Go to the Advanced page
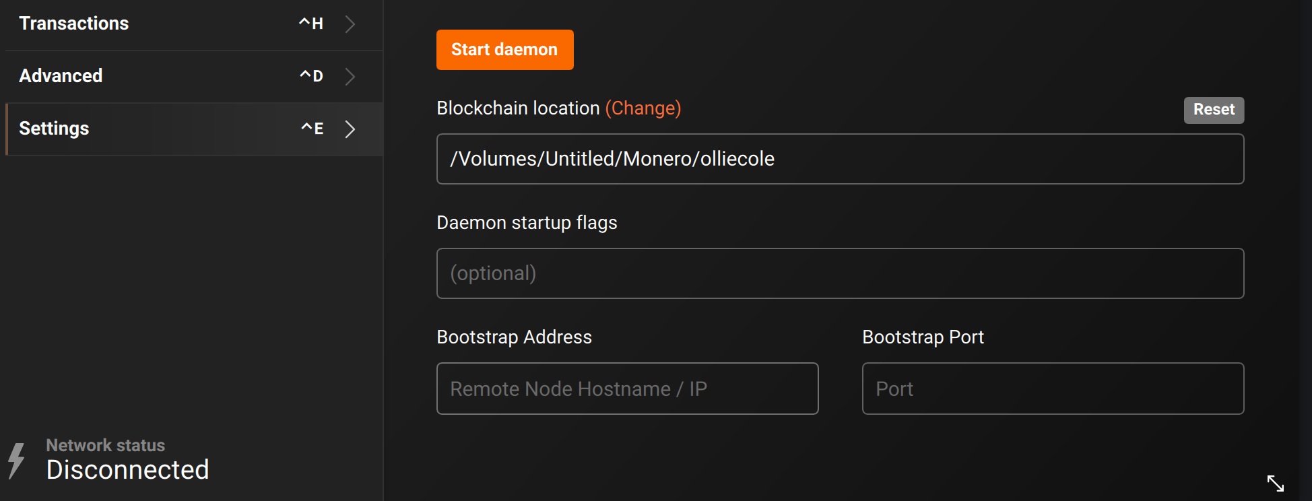 pos(61,76)
